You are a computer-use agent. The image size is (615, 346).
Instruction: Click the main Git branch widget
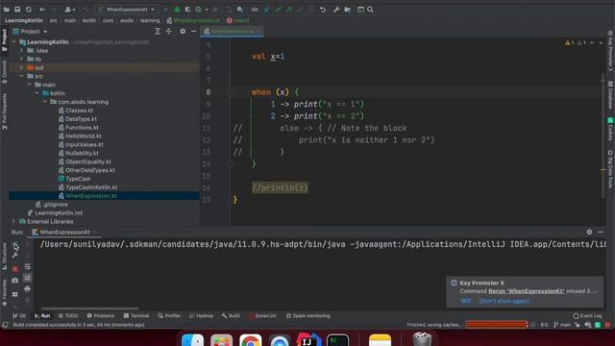(x=562, y=325)
